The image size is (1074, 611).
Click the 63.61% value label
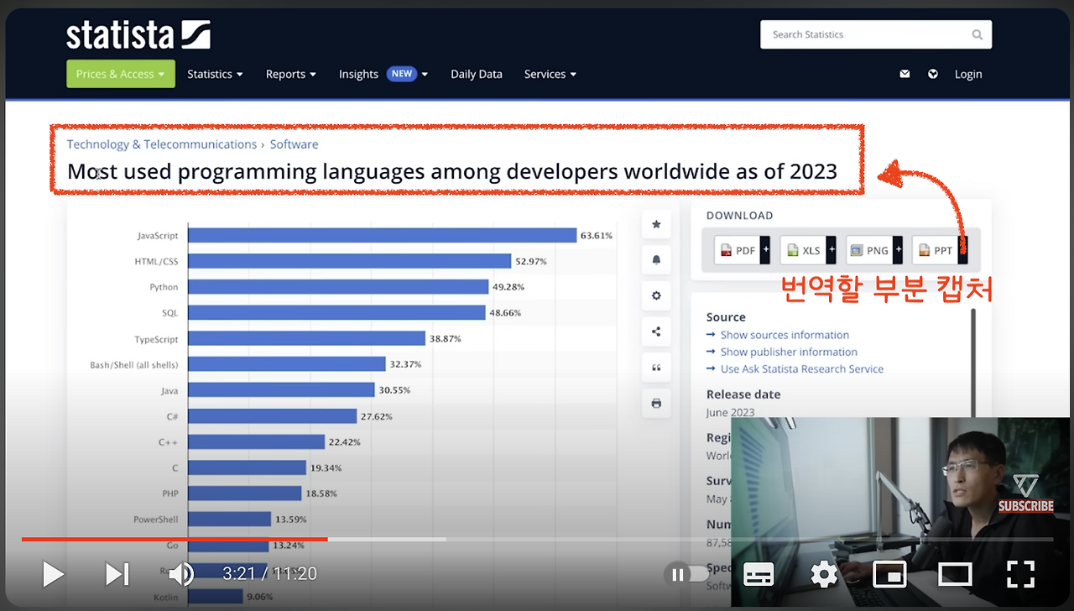[597, 236]
